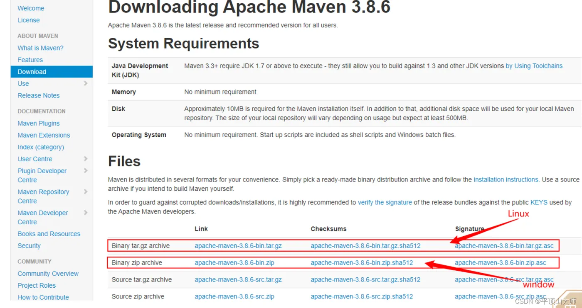
Task: Click the 'Link' column header
Action: tap(201, 229)
